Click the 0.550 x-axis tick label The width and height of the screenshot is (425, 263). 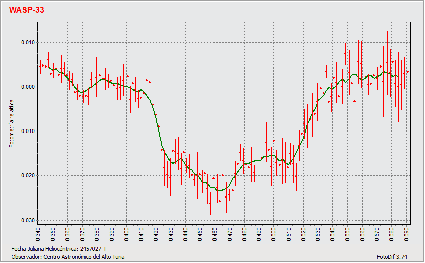coord(347,234)
